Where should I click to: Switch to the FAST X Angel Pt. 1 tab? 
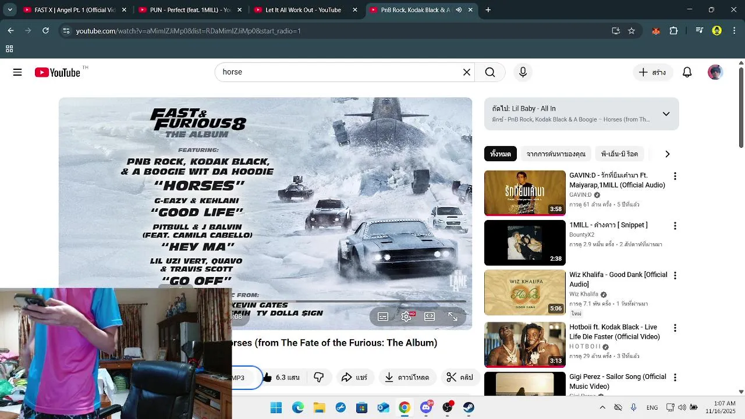point(74,10)
